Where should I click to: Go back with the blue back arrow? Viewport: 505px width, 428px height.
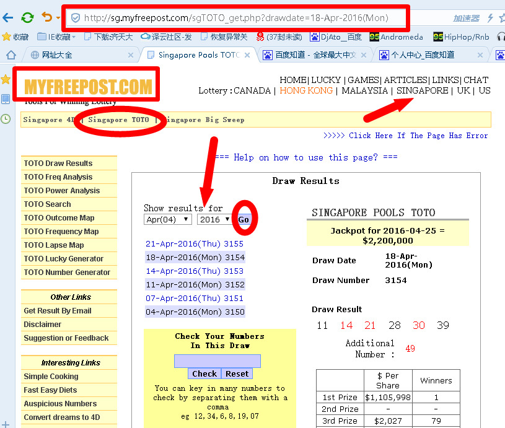pos(7,18)
